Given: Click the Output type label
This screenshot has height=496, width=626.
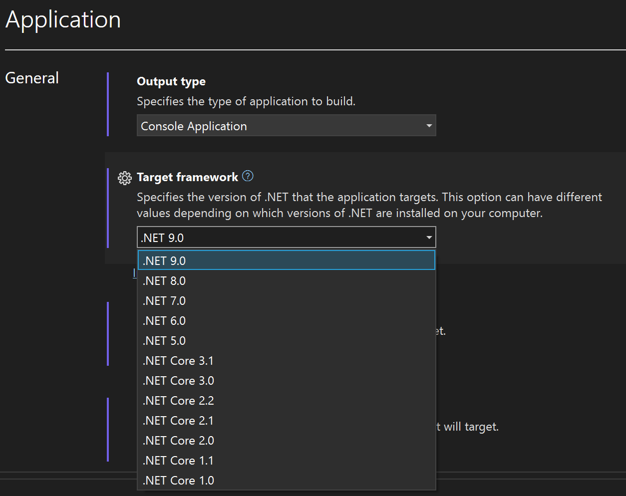Looking at the screenshot, I should tap(171, 81).
